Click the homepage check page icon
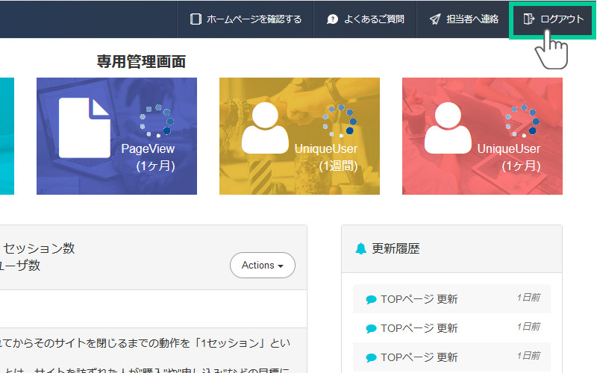This screenshot has width=597, height=373. point(196,19)
